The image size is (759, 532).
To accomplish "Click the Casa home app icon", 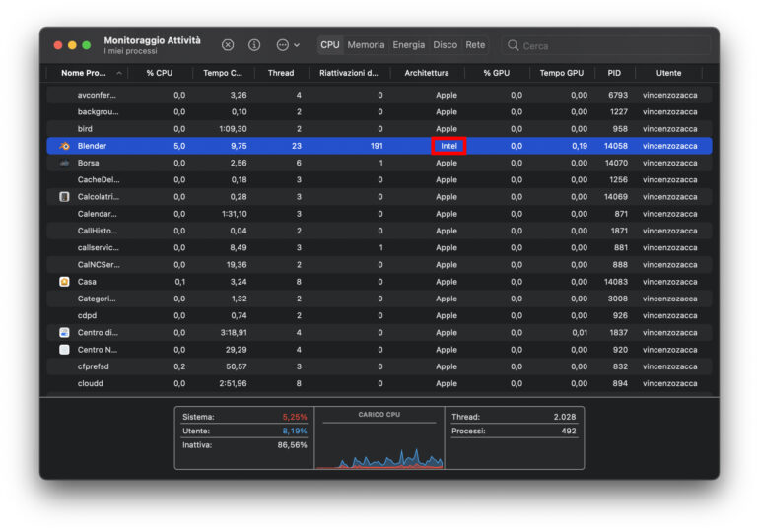I will tap(64, 282).
